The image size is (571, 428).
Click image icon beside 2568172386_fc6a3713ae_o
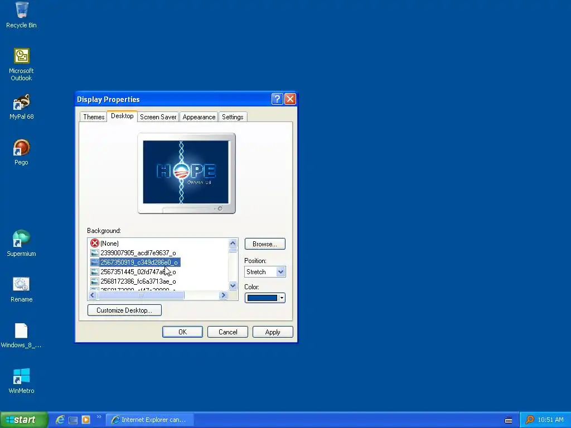tap(95, 281)
